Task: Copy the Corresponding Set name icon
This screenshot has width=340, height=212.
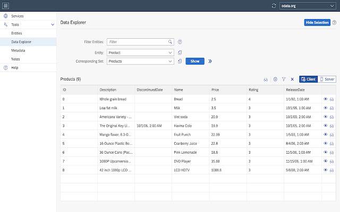Action: [180, 61]
